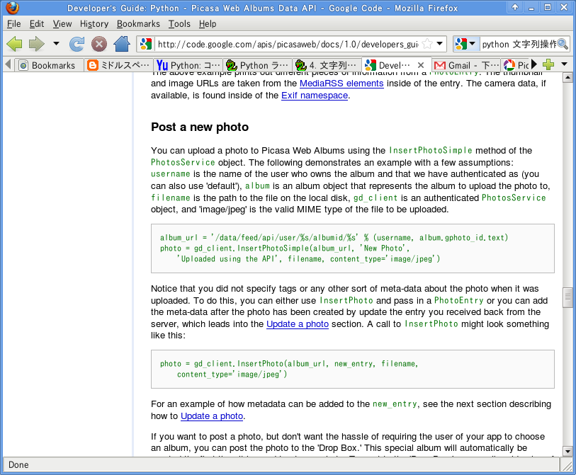Image resolution: width=576 pixels, height=475 pixels.
Task: Open the History menu
Action: [x=94, y=24]
